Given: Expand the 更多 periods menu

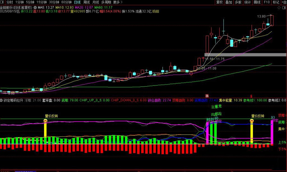Looking at the screenshot, I should click(118, 2).
